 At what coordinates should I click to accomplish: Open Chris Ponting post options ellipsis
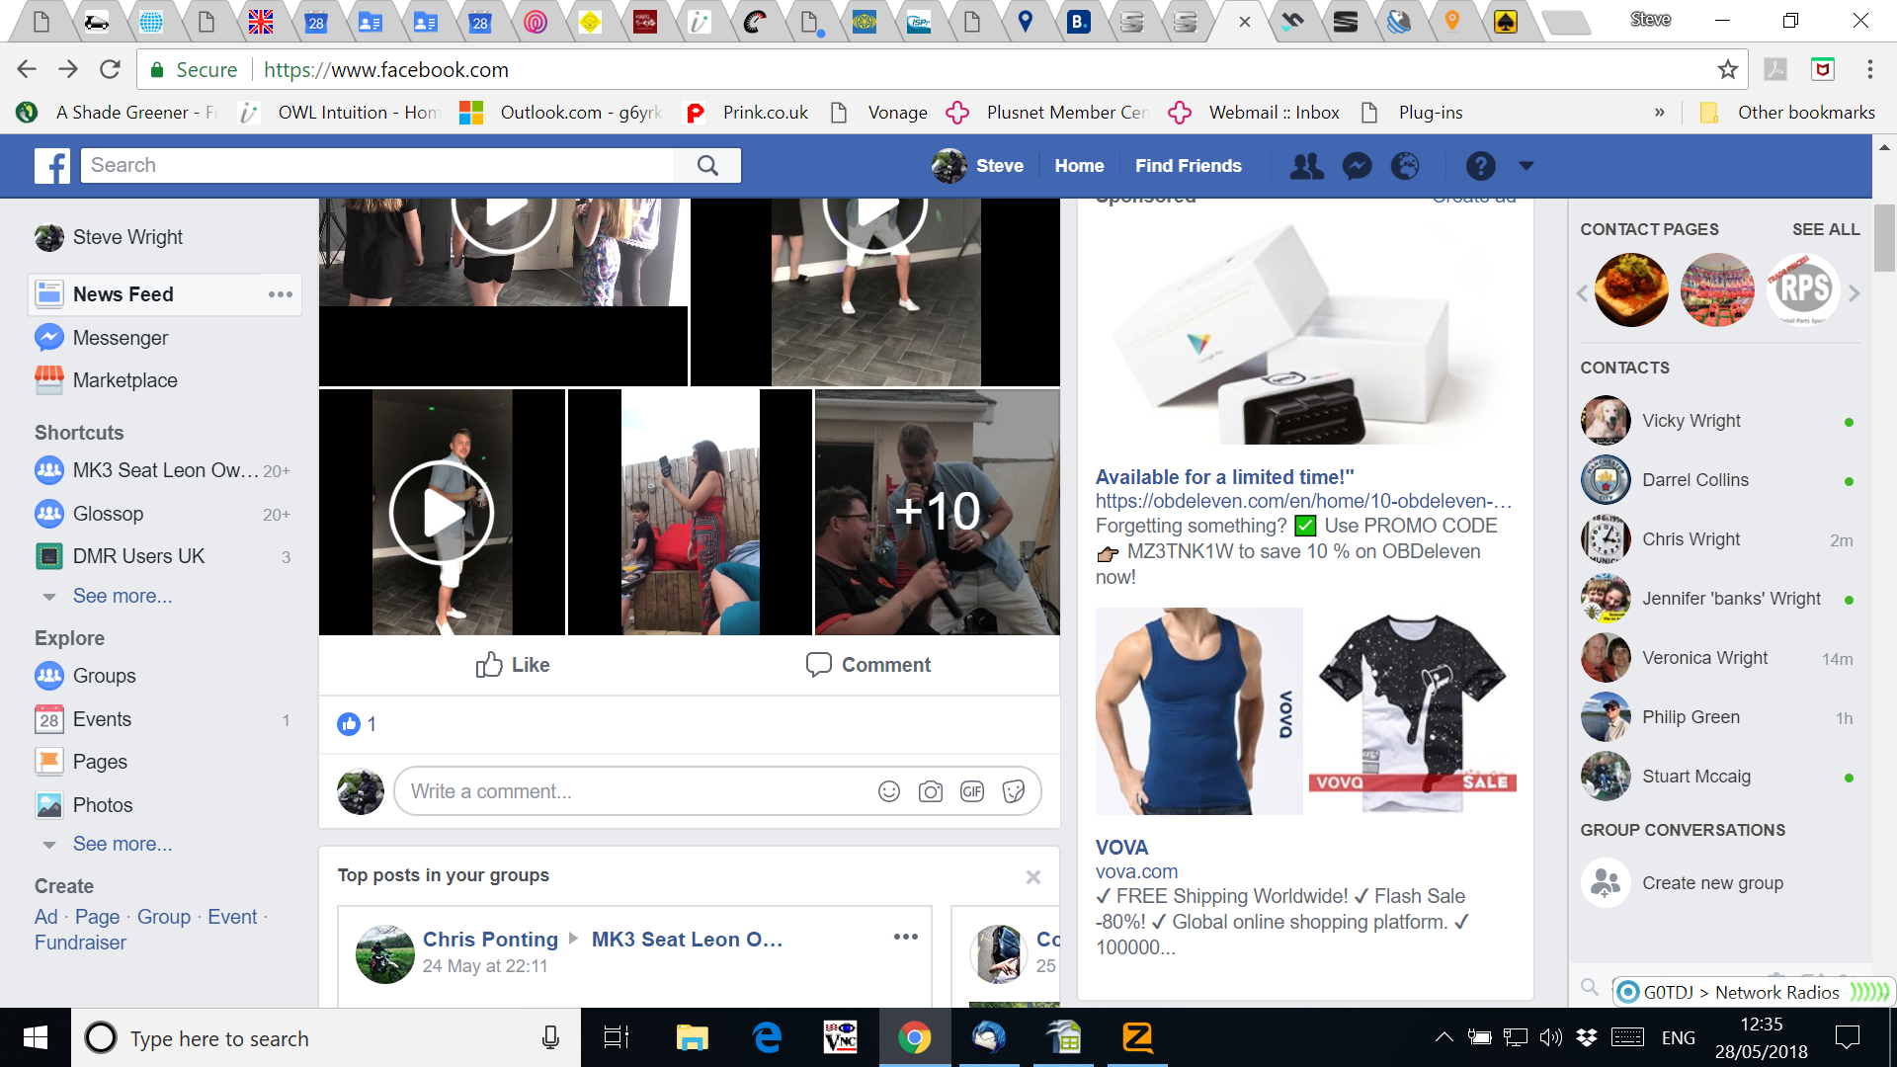tap(906, 937)
